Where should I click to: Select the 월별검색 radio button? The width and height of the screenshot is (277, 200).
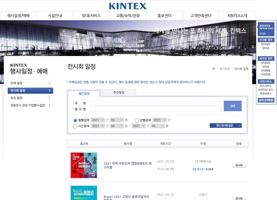coord(75,120)
